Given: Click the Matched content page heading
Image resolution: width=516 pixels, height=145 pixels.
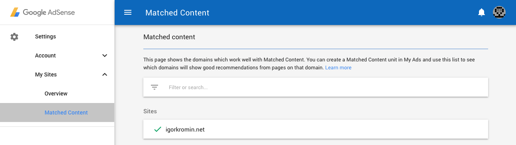Looking at the screenshot, I should (x=169, y=37).
